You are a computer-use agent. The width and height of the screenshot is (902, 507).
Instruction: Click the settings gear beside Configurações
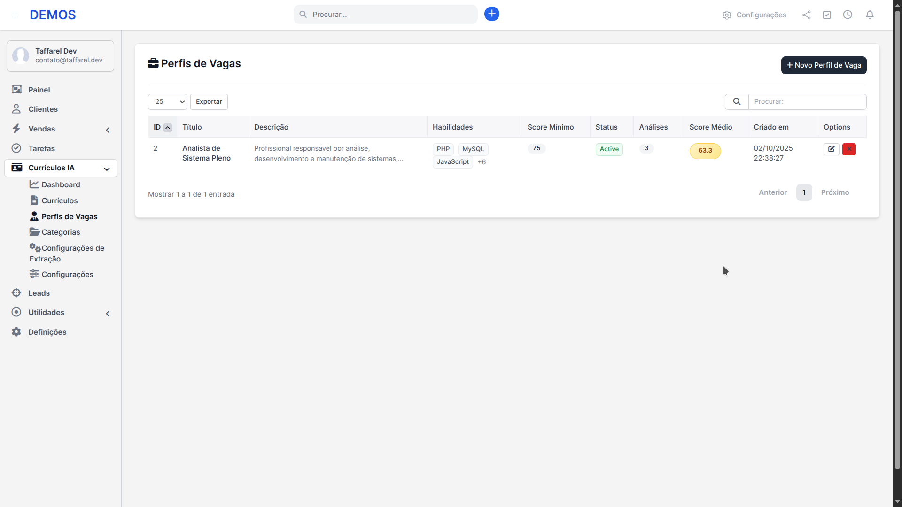pyautogui.click(x=727, y=15)
